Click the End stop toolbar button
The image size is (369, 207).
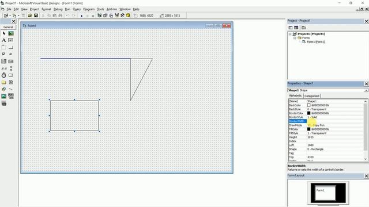tap(93, 16)
